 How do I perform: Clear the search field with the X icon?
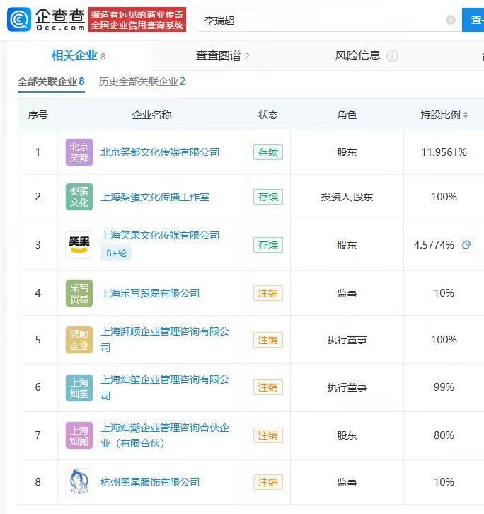coord(451,20)
